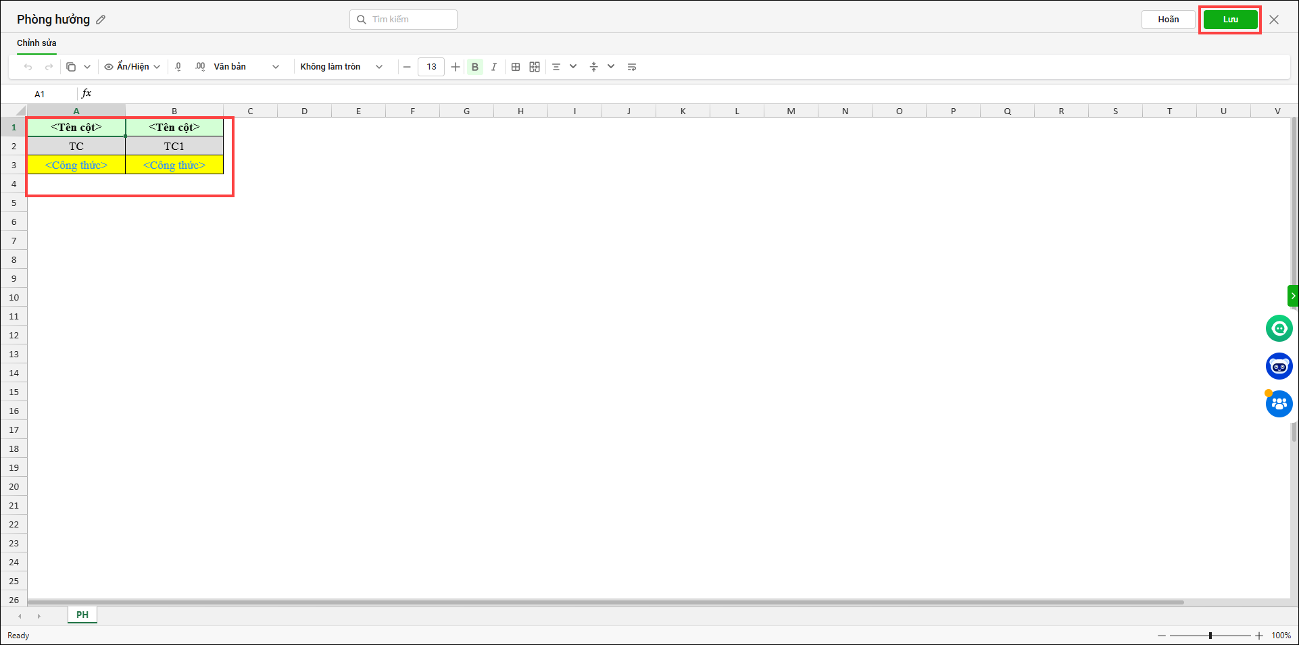Decrease font size with minus icon
This screenshot has height=645, width=1299.
pyautogui.click(x=407, y=67)
